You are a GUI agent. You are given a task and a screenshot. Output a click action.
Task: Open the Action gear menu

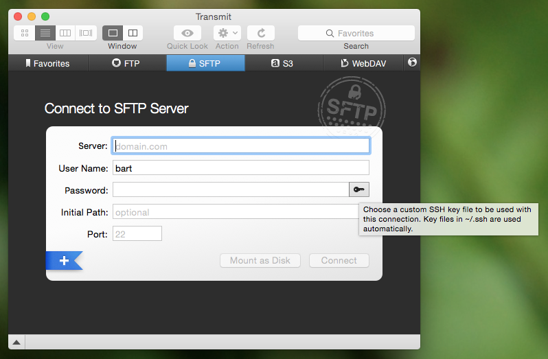(x=227, y=33)
